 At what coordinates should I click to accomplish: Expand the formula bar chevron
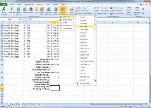pyautogui.click(x=150, y=19)
